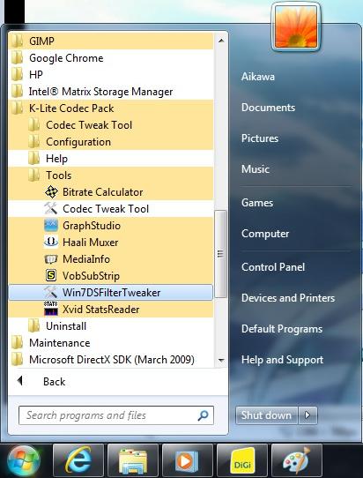
Task: Launch Windows Media Player taskbar icon
Action: click(x=188, y=460)
